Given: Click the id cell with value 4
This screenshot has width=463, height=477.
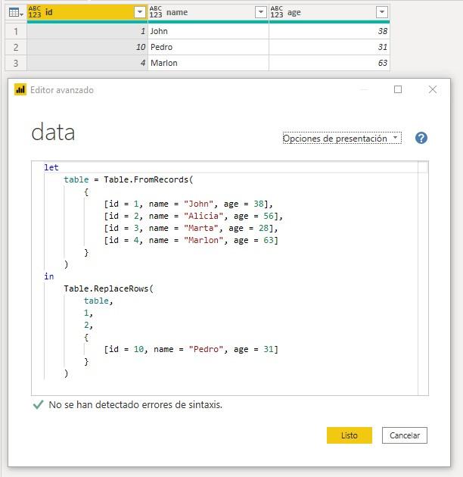Looking at the screenshot, I should 87,63.
